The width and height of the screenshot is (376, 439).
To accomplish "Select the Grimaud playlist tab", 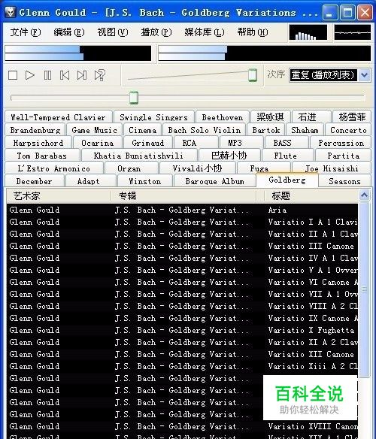I will tap(147, 143).
